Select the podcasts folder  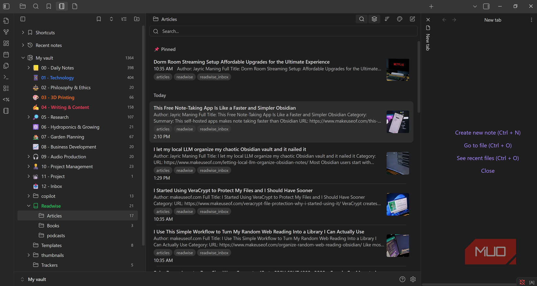tap(77, 236)
